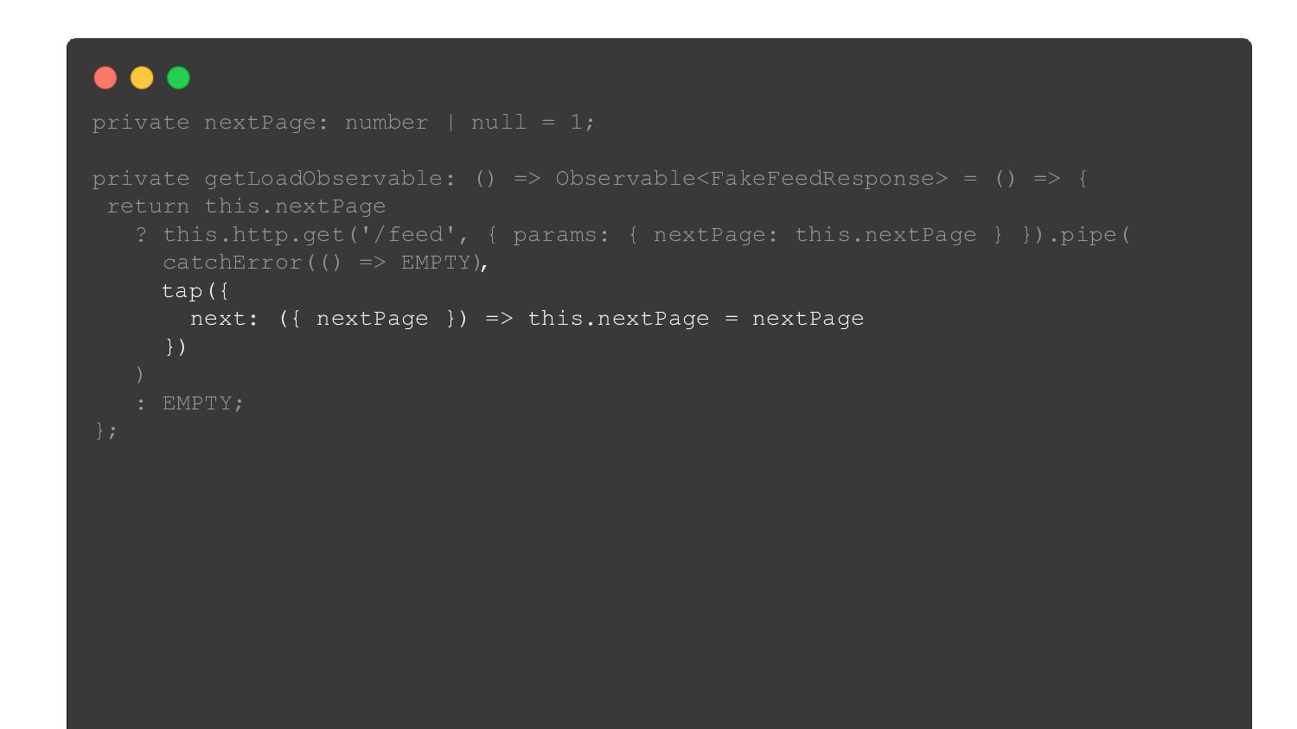Click the 'next:' key inside tap
Image resolution: width=1297 pixels, height=729 pixels.
(x=224, y=319)
